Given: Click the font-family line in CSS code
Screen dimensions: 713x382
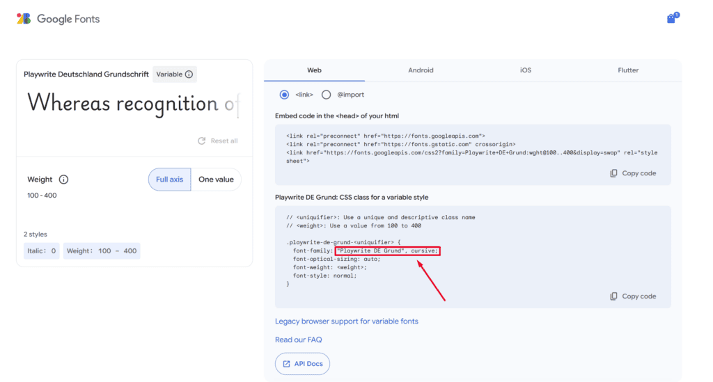Looking at the screenshot, I should tap(366, 250).
